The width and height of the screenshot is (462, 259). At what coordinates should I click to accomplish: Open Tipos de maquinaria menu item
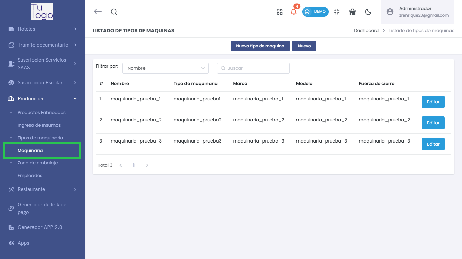pos(40,138)
